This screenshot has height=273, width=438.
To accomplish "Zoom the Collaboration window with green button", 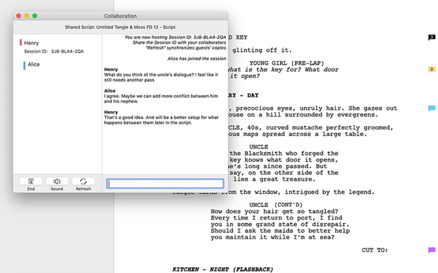I will [x=35, y=16].
